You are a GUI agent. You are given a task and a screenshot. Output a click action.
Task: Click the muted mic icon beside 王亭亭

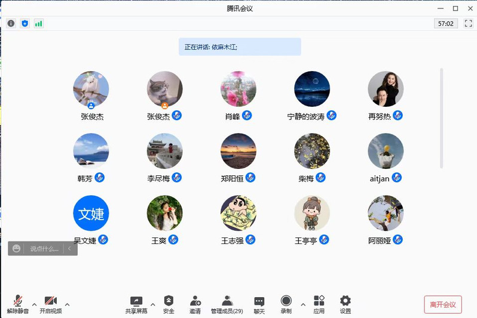coord(324,240)
